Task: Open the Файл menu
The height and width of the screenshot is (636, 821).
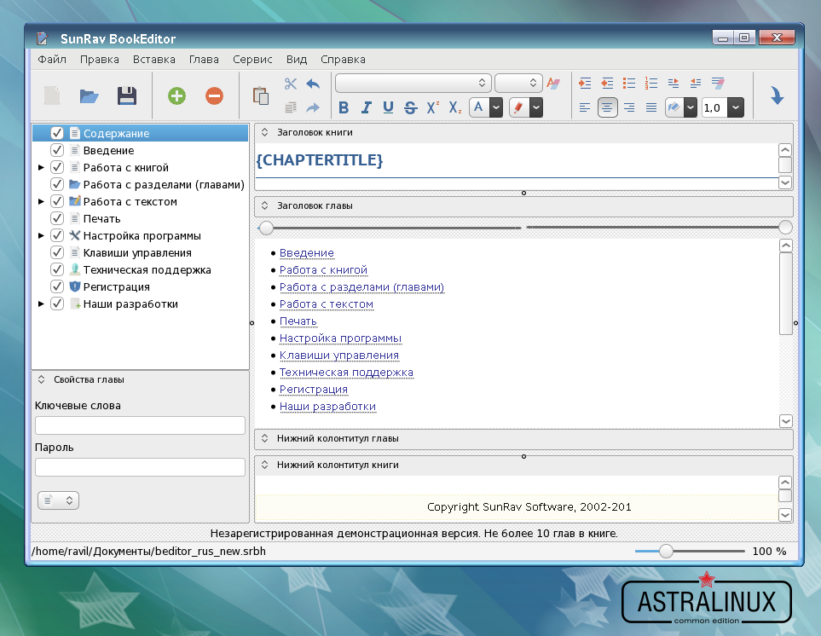Action: point(52,60)
